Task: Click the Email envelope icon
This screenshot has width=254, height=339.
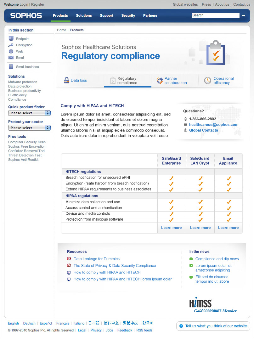Action: 11,58
